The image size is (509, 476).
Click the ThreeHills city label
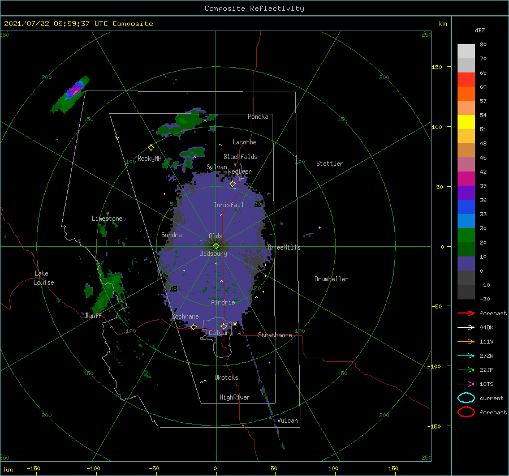284,247
